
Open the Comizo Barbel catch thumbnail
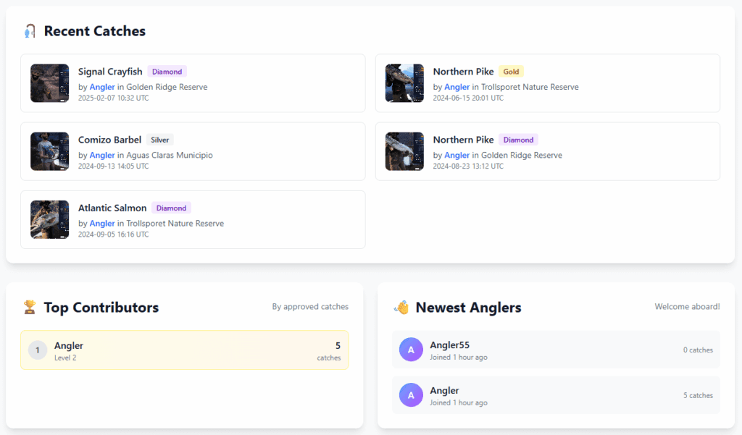[x=49, y=151]
